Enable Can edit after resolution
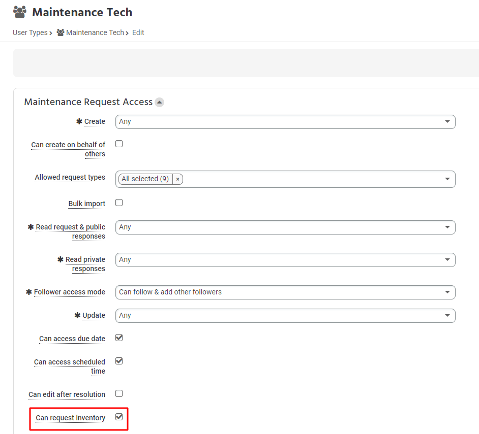 (x=119, y=393)
